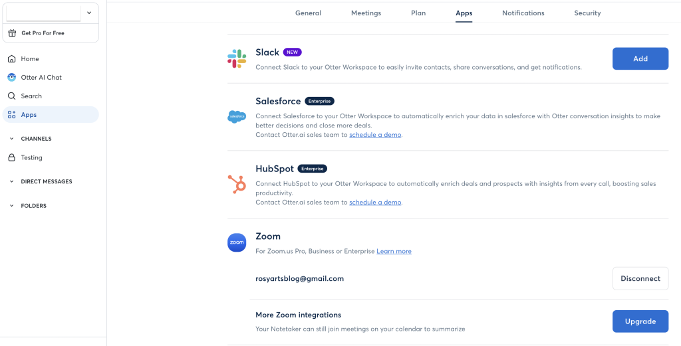Screen dimensions: 681x346
Task: Click the rosyartsblog@gmail.com account text
Action: click(300, 278)
